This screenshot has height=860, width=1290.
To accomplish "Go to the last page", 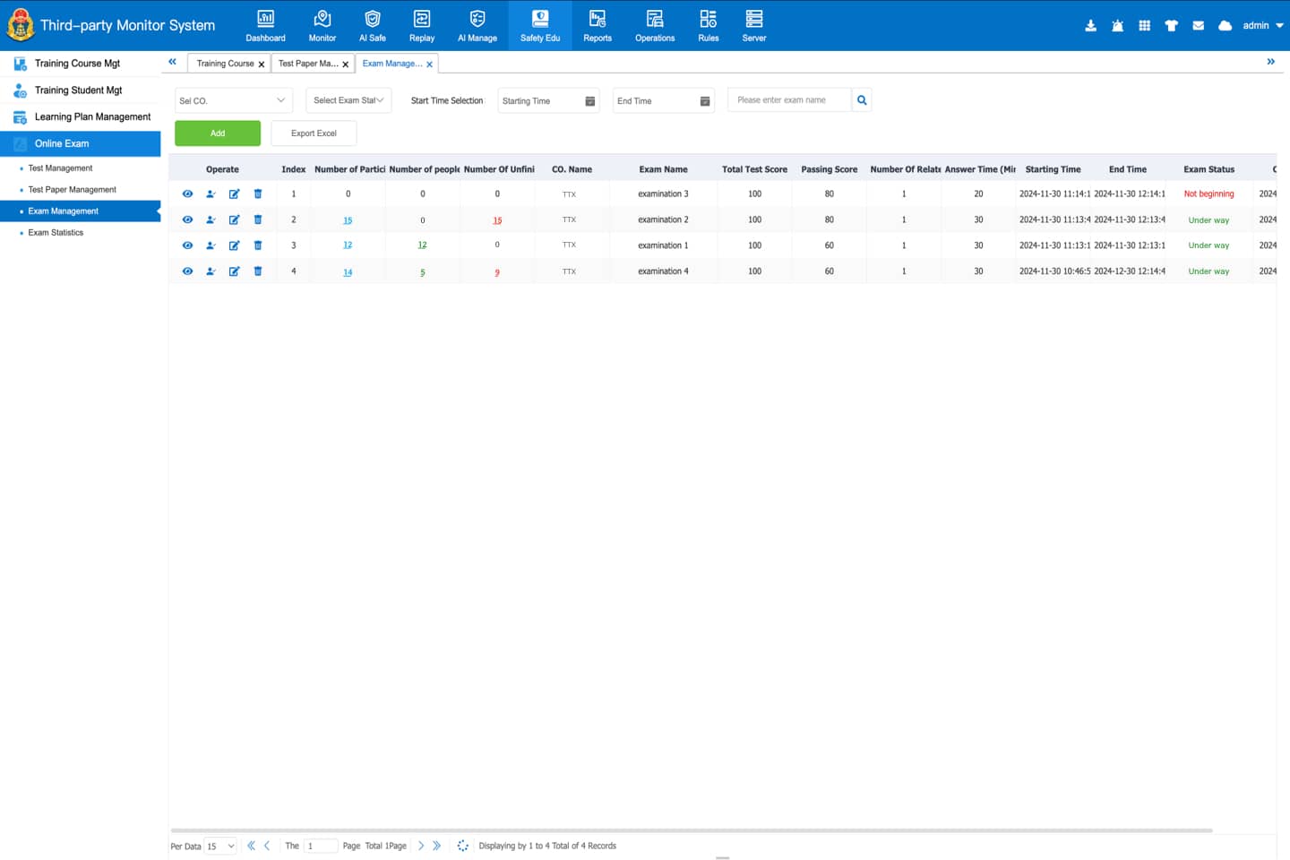I will point(436,846).
